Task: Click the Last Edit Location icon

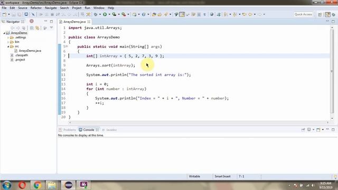Action: [244, 14]
